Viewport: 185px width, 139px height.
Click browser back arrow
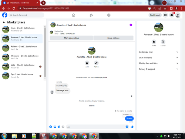click(x=4, y=9)
